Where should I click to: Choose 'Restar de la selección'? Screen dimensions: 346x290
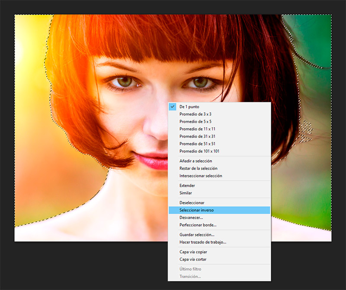pyautogui.click(x=198, y=168)
